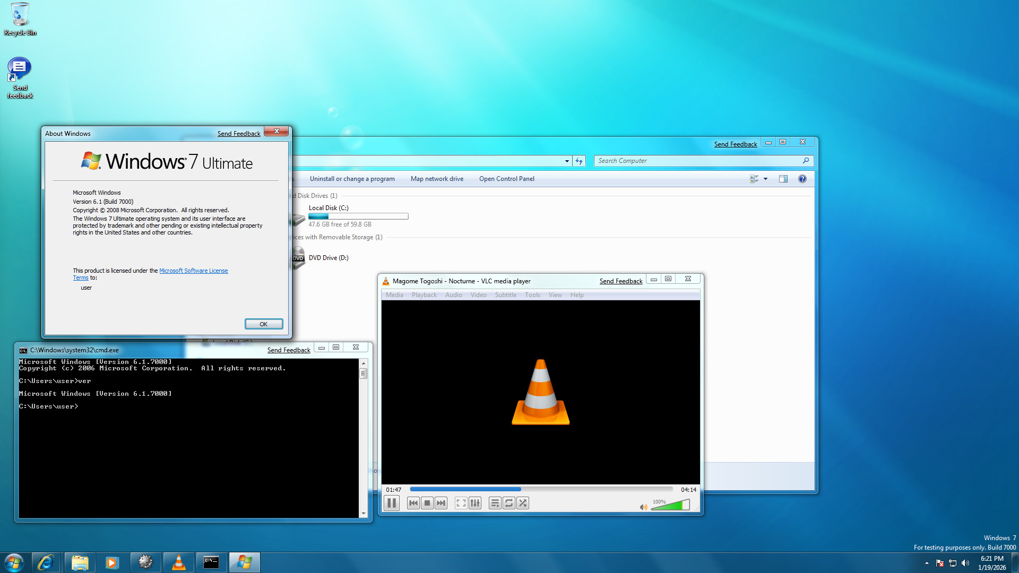Viewport: 1019px width, 573px height.
Task: Pause VLC playback
Action: click(392, 503)
